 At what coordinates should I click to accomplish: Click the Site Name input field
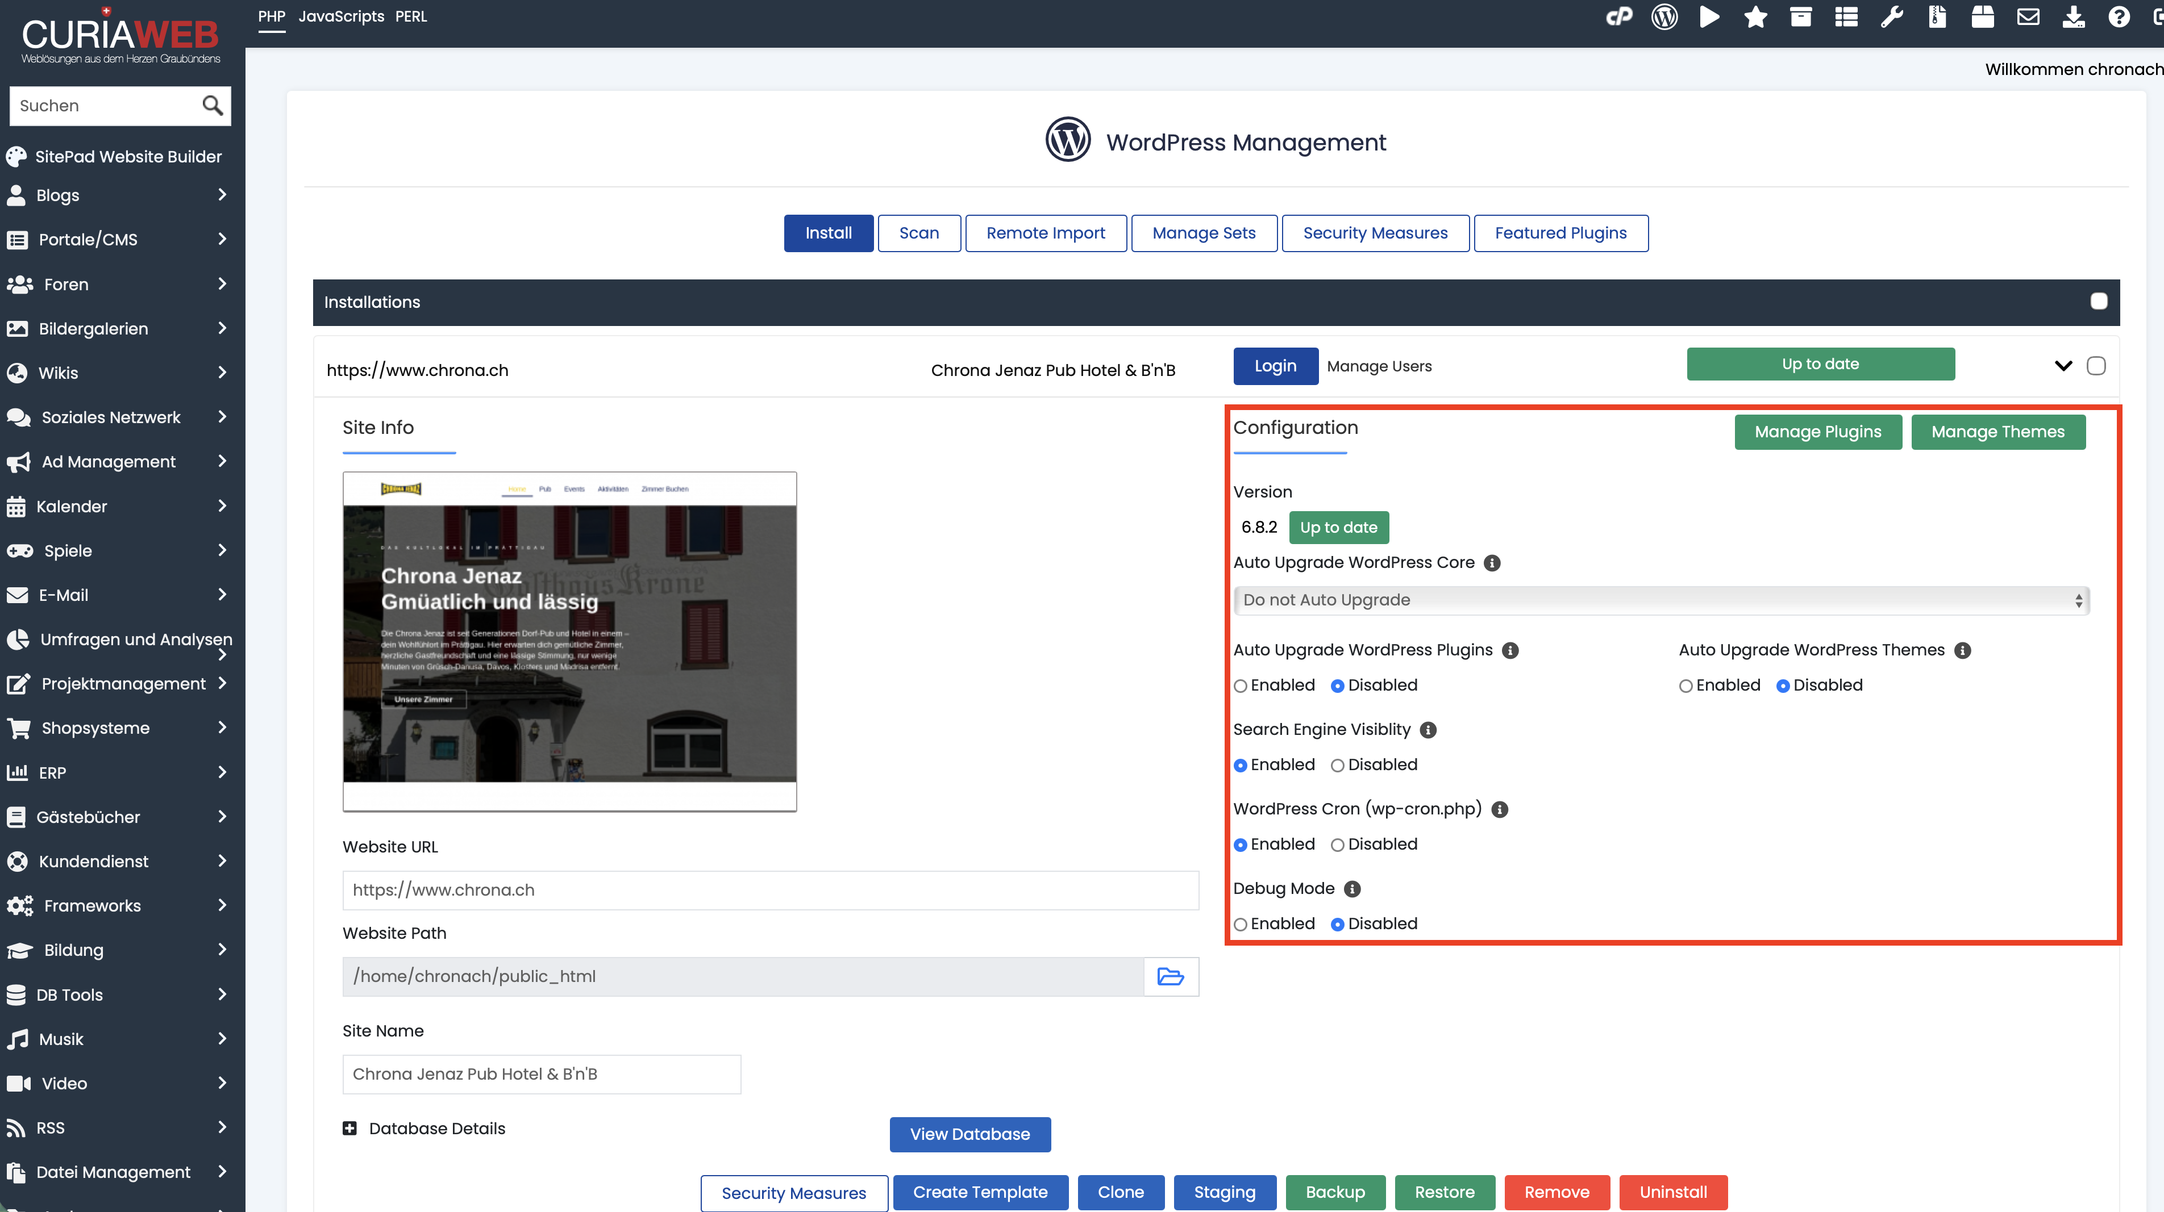point(542,1075)
